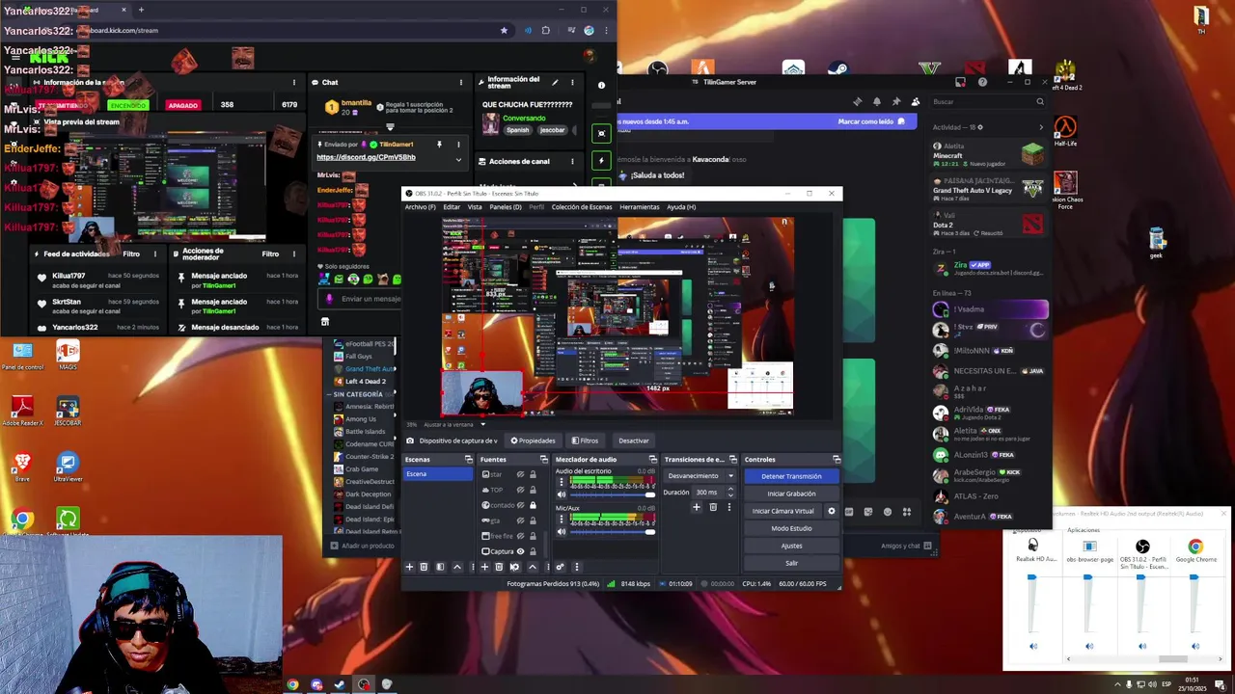Add a new scene in OBS Escenas panel
1235x694 pixels.
409,567
